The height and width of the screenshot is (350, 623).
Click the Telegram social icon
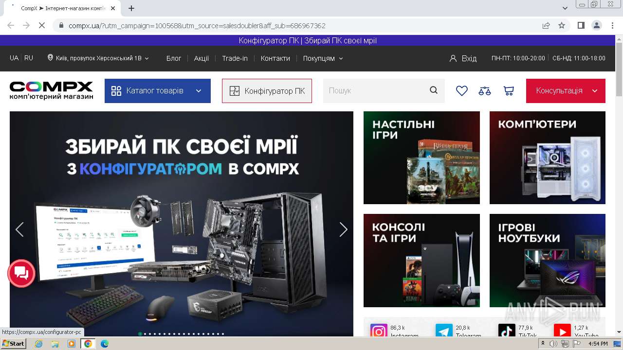tap(444, 331)
